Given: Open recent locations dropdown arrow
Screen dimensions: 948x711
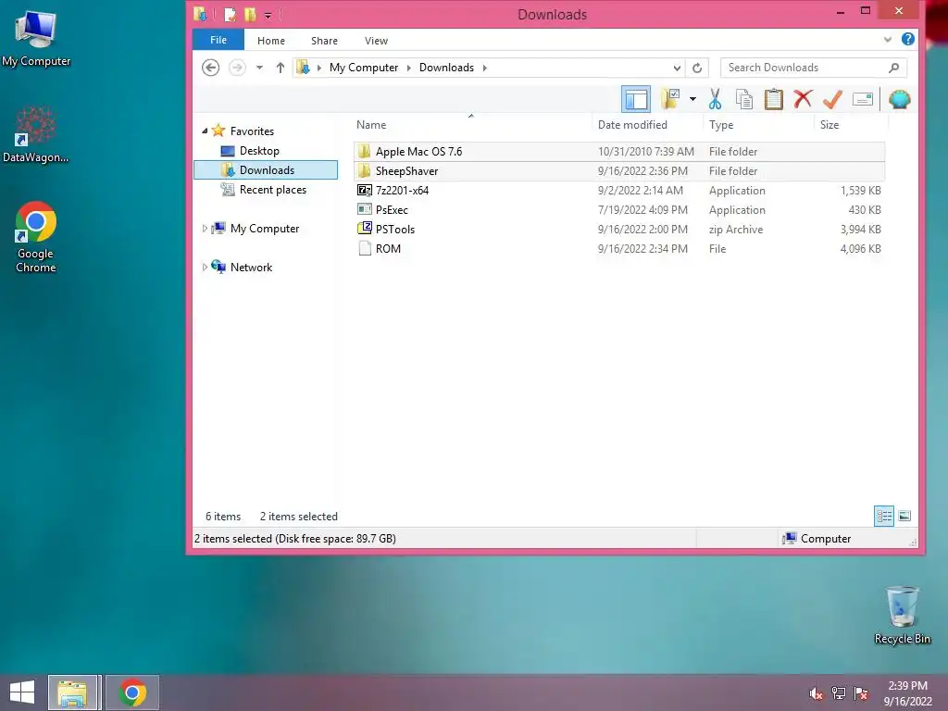Looking at the screenshot, I should tap(259, 67).
